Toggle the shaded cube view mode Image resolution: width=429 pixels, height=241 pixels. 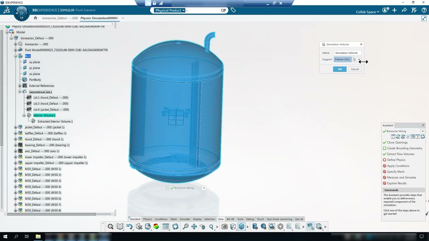[242, 227]
